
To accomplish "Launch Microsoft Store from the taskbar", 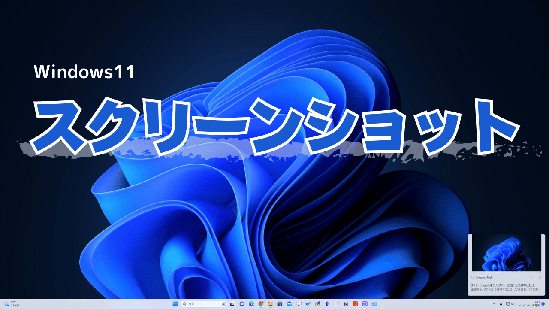I will (x=280, y=304).
